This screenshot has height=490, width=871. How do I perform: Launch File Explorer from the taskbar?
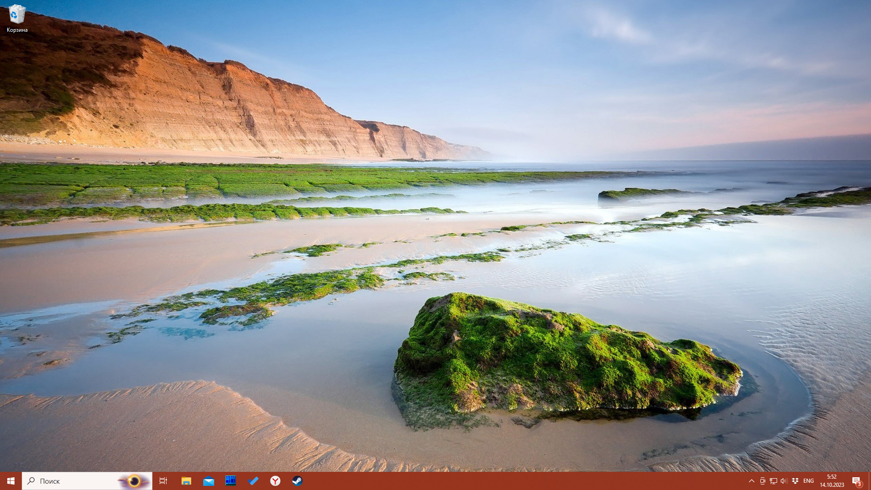pos(186,481)
